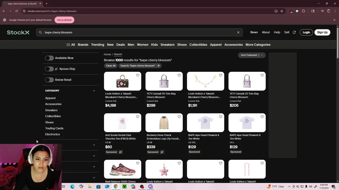Open a new browser tab
The height and width of the screenshot is (190, 339).
(47, 3)
